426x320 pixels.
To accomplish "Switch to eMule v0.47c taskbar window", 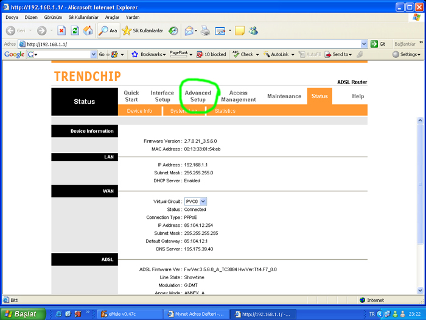I will (130, 314).
